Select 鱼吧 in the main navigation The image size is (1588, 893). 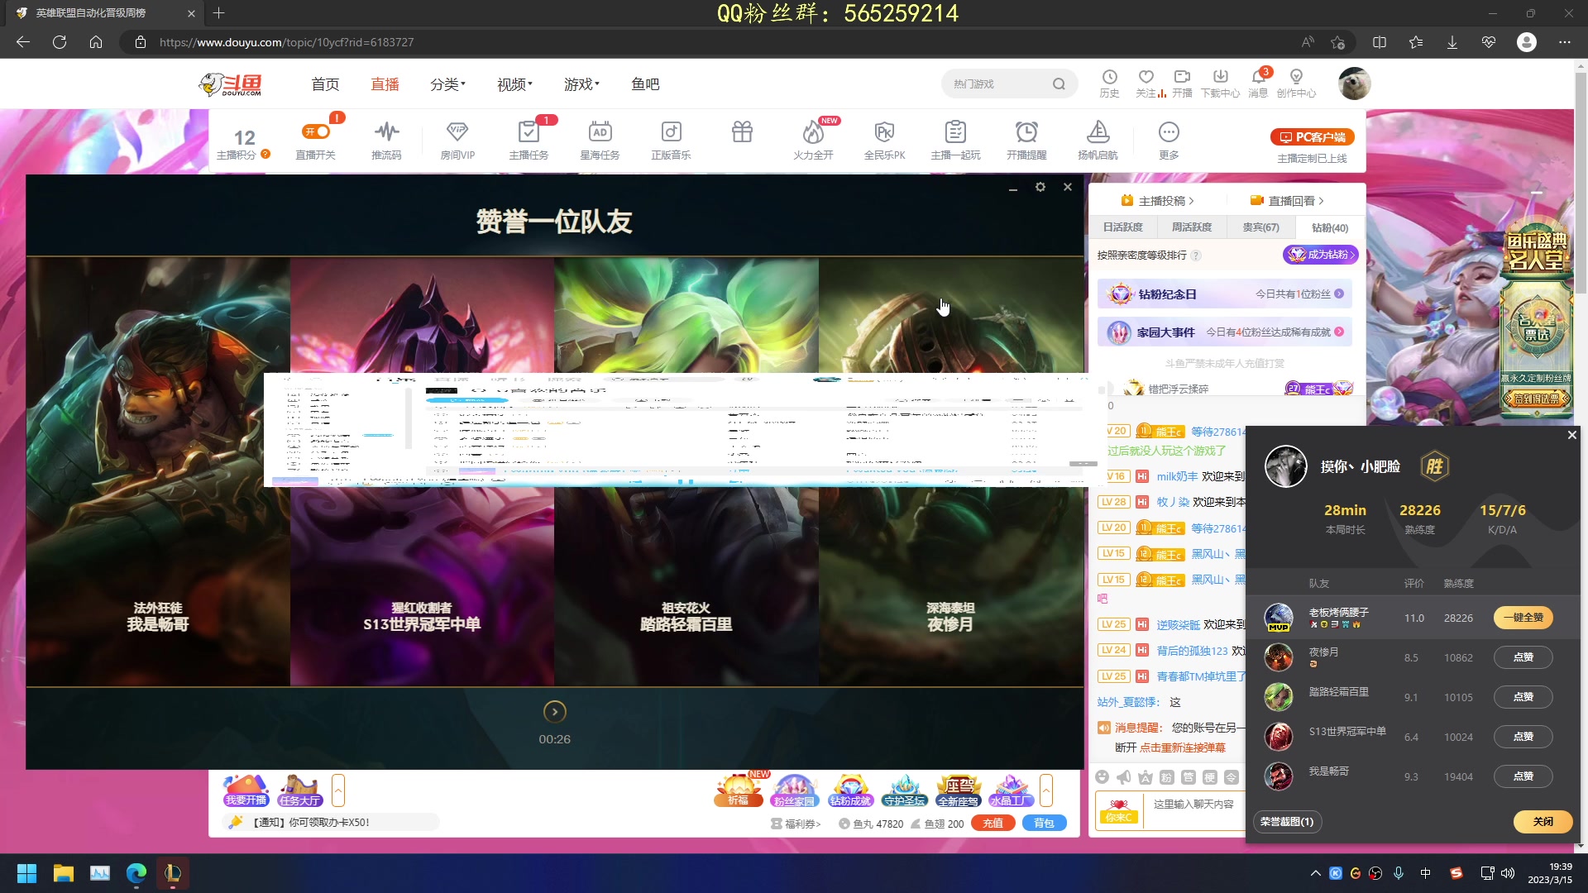click(646, 84)
